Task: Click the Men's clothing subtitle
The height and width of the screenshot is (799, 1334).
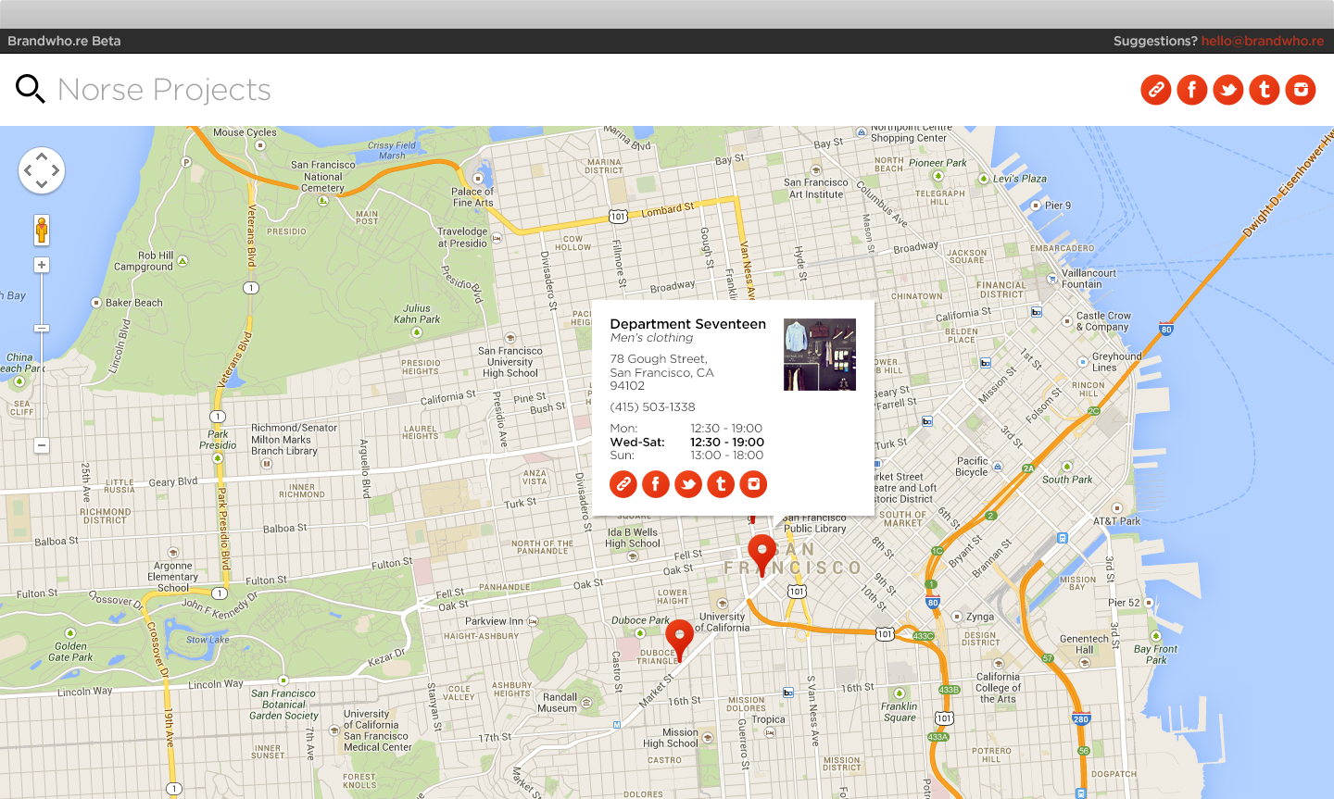Action: click(x=651, y=338)
